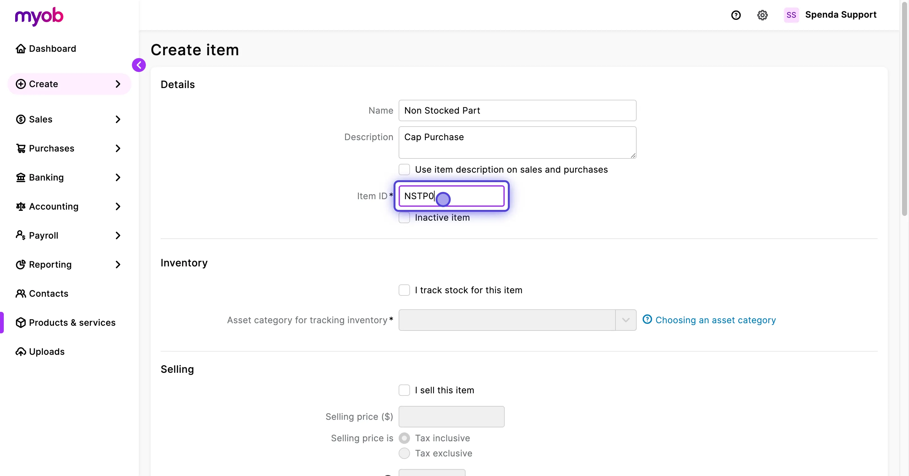Click the Accounting scales icon
This screenshot has height=476, width=909.
pyautogui.click(x=21, y=206)
